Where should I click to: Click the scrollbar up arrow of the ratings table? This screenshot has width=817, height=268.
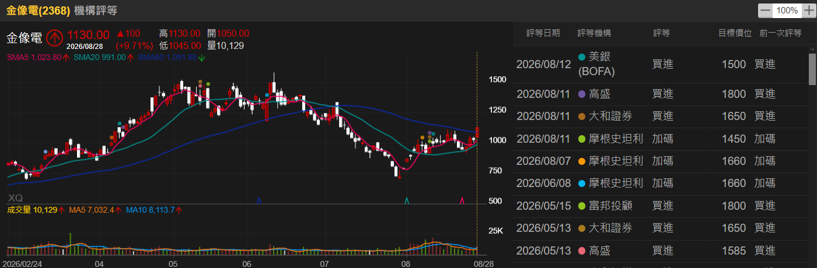811,49
